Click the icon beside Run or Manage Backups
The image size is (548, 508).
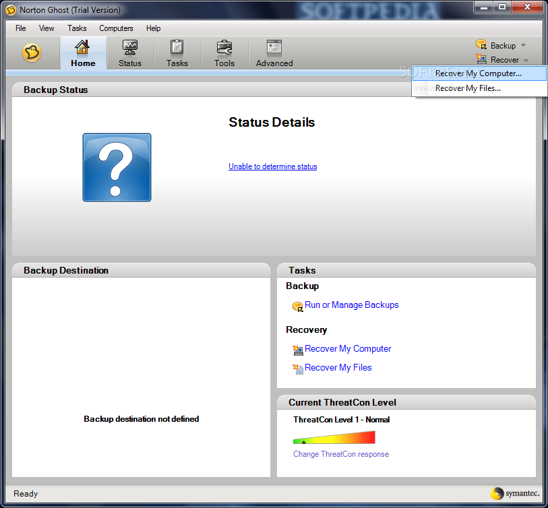[x=297, y=307]
